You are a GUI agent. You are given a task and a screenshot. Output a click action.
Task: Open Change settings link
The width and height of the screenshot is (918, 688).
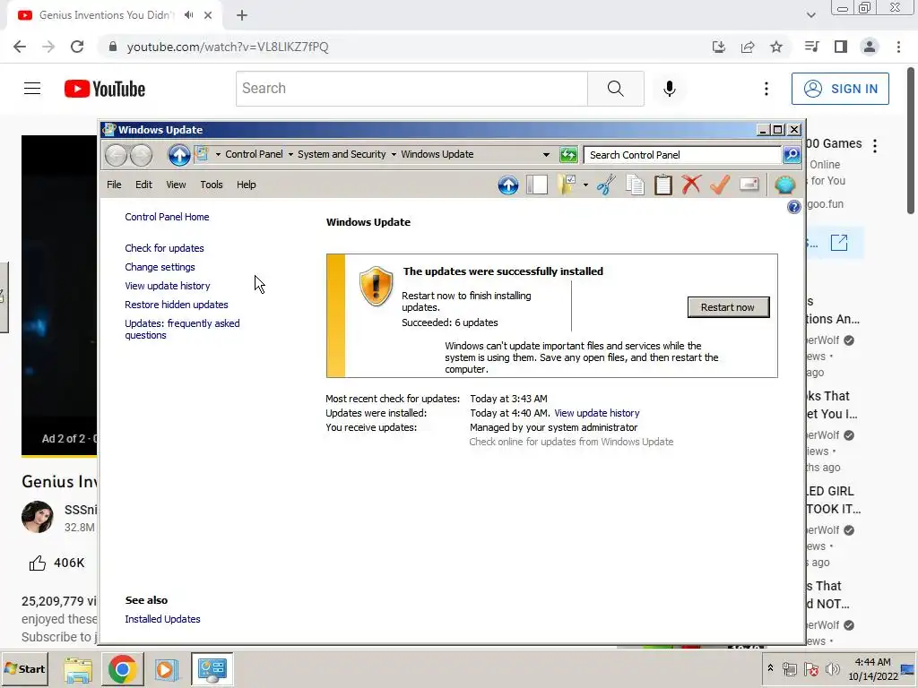pos(160,267)
